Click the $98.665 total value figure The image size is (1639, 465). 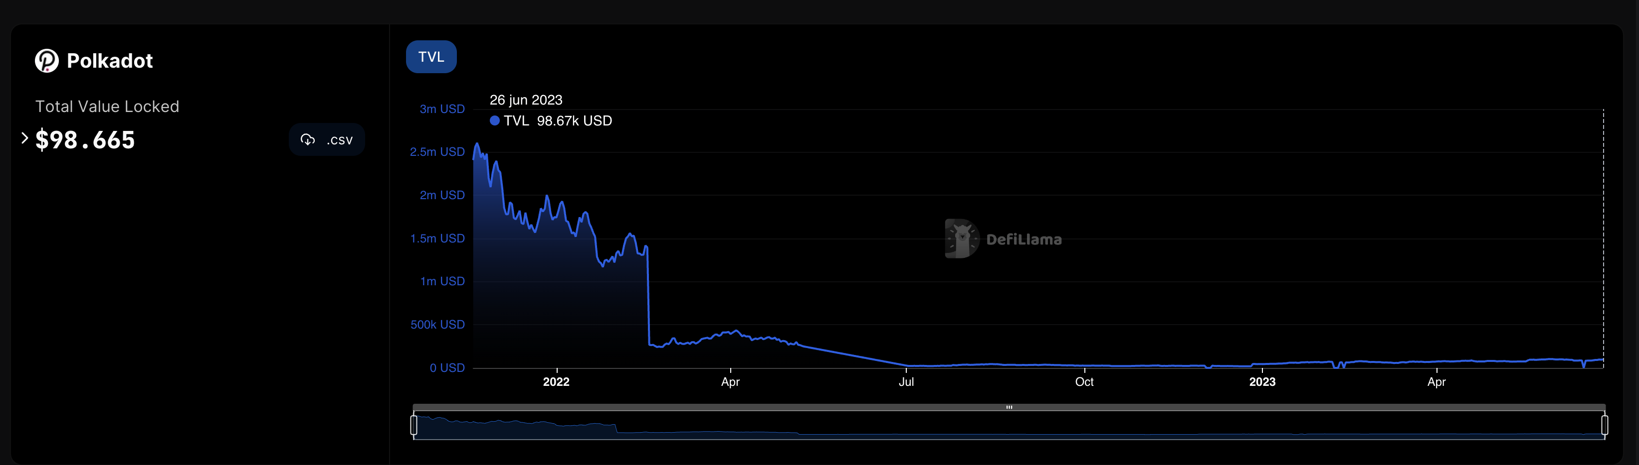pos(85,140)
